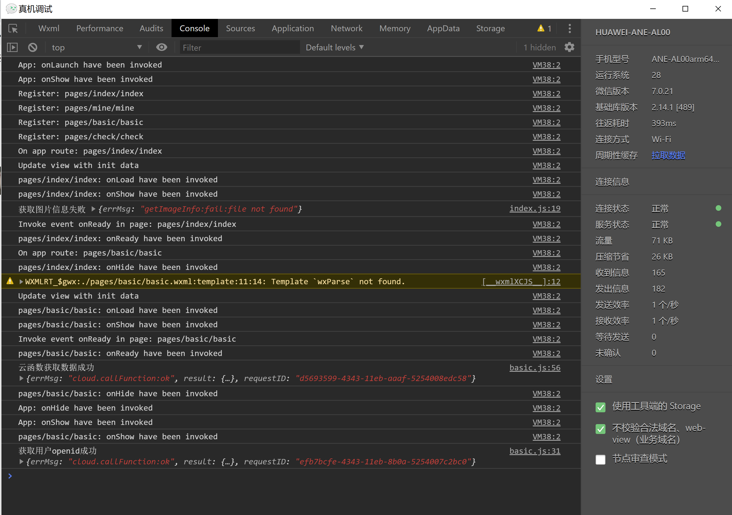Screen dimensions: 732x515
Task: Toggle the console sidebar panel icon
Action: tap(12, 48)
